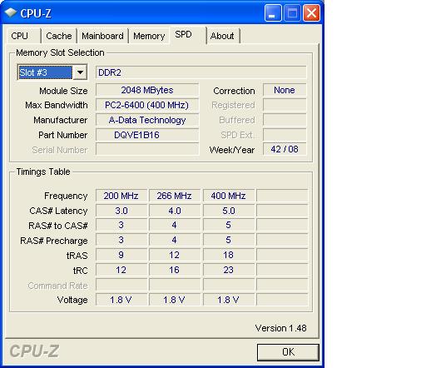Click the DDR2 memory type field

point(201,72)
